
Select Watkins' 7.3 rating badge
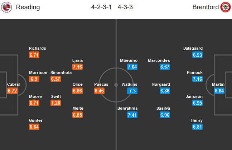point(132,91)
